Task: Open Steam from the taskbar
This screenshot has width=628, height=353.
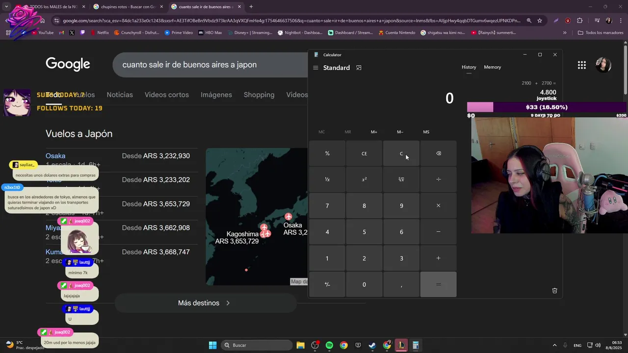Action: 372,345
